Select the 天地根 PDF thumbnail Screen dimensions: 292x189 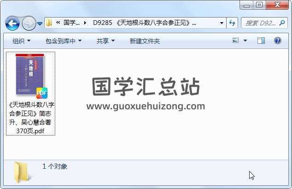[31, 76]
